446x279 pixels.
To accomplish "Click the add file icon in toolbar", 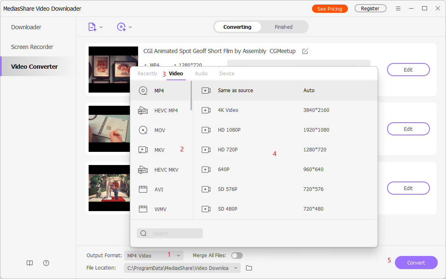I will pos(92,27).
